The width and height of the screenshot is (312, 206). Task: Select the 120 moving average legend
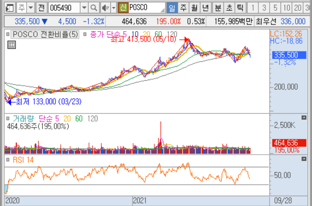pos(172,34)
